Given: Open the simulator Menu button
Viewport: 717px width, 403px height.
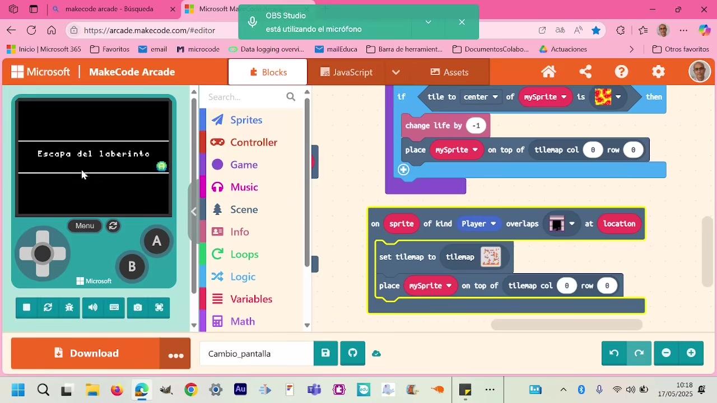Looking at the screenshot, I should coord(85,226).
